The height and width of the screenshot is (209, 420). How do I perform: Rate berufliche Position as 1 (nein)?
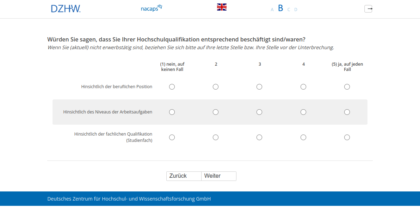point(172,87)
